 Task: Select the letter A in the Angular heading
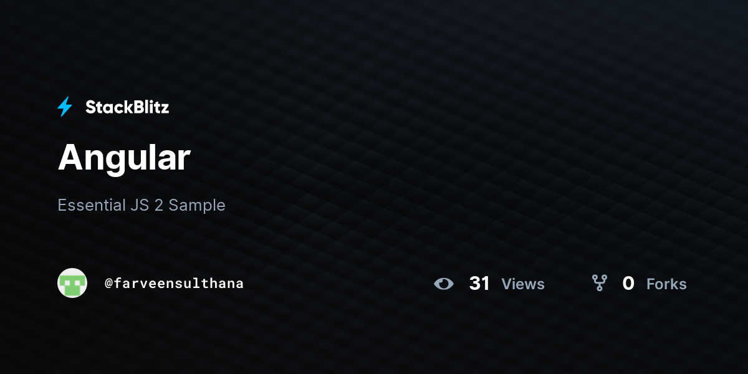pyautogui.click(x=70, y=158)
